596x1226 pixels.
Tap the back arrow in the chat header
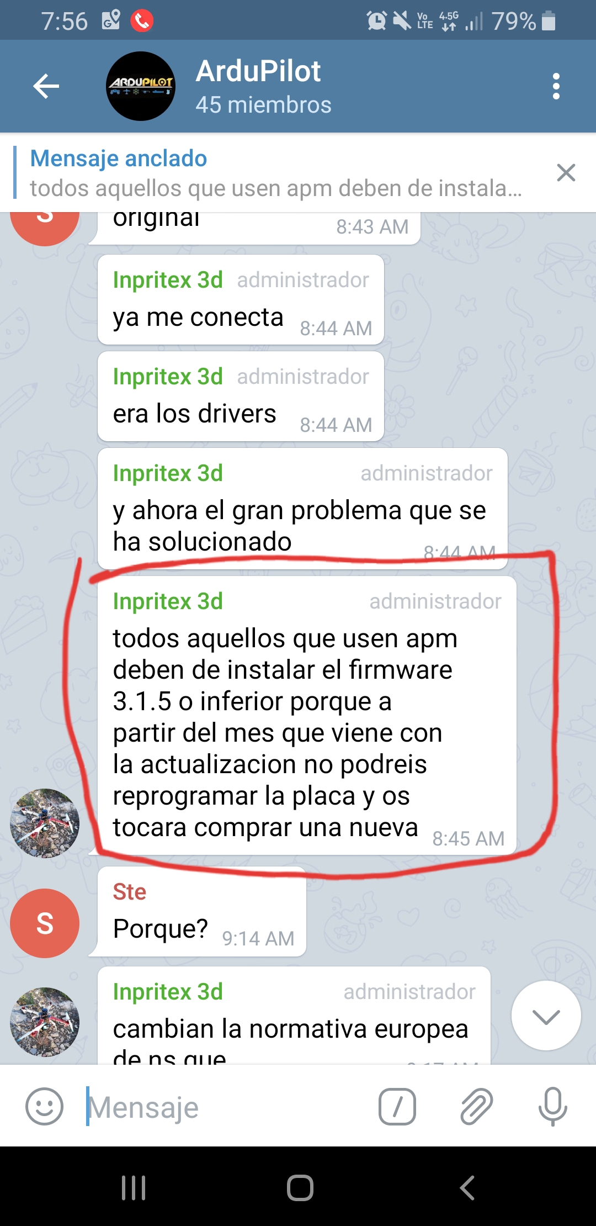pyautogui.click(x=46, y=86)
